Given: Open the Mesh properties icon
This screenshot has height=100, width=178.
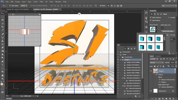Looking at the screenshot, I should coord(152,14).
